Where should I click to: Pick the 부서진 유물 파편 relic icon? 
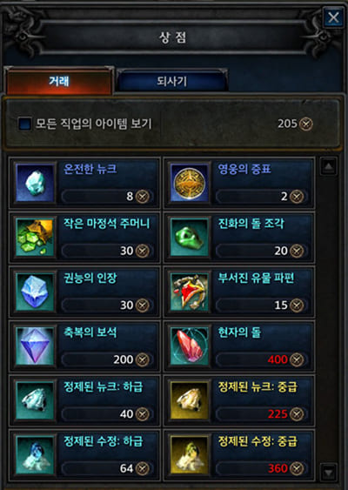tap(190, 292)
